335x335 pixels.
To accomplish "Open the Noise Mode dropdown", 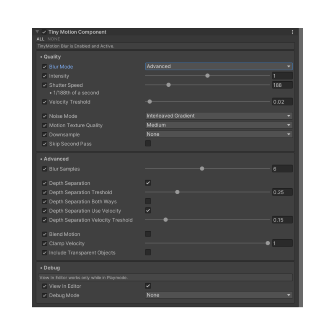I will point(219,116).
